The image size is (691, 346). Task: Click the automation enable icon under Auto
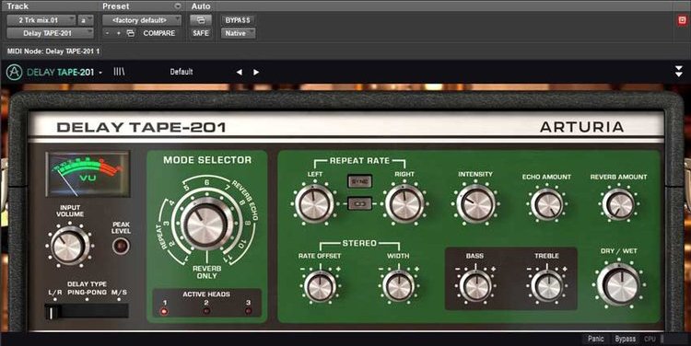(201, 20)
